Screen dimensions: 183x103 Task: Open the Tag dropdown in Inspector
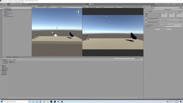(x=156, y=9)
